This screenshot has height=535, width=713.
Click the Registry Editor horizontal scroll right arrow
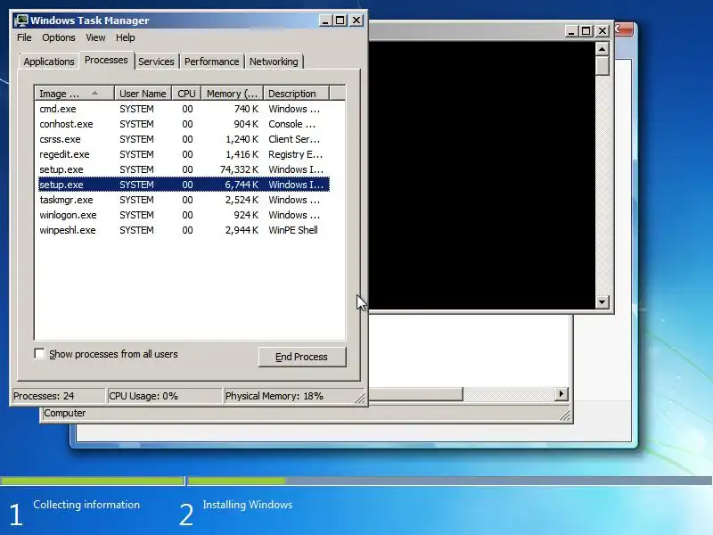(561, 394)
